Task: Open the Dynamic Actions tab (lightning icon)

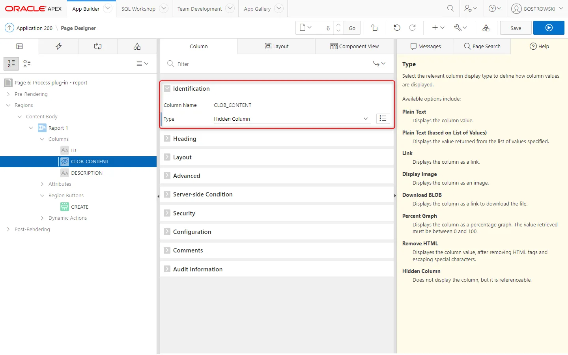Action: [x=58, y=46]
